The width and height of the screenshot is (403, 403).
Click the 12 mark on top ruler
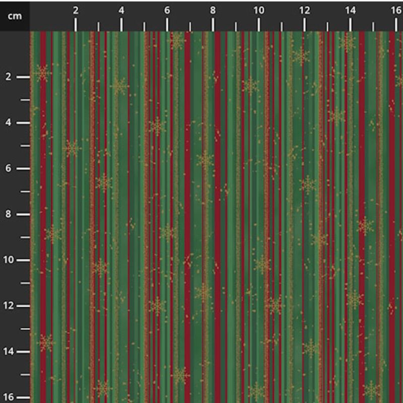pyautogui.click(x=304, y=11)
